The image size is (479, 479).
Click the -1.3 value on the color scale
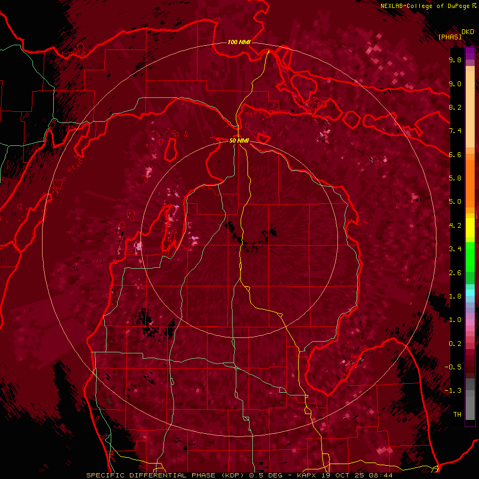tap(453, 391)
